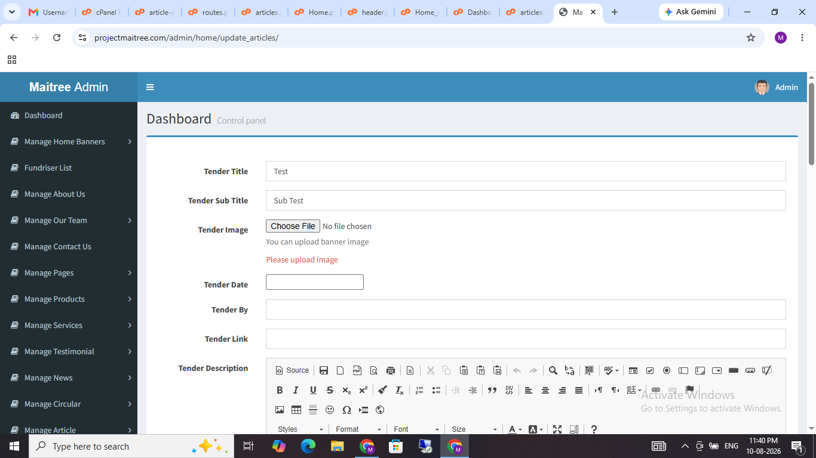Insert a smiley emoticon icon

[330, 410]
